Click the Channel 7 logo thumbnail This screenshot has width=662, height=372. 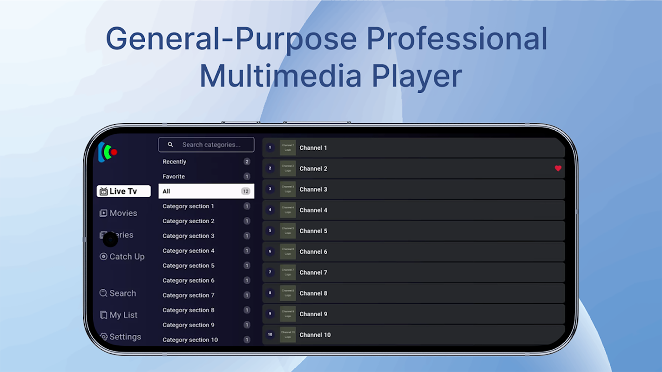point(288,272)
